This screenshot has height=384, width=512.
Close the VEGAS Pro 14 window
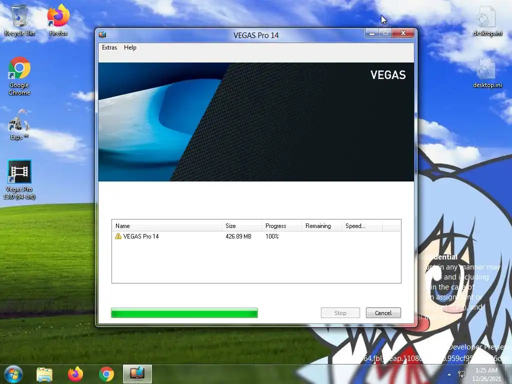[403, 33]
